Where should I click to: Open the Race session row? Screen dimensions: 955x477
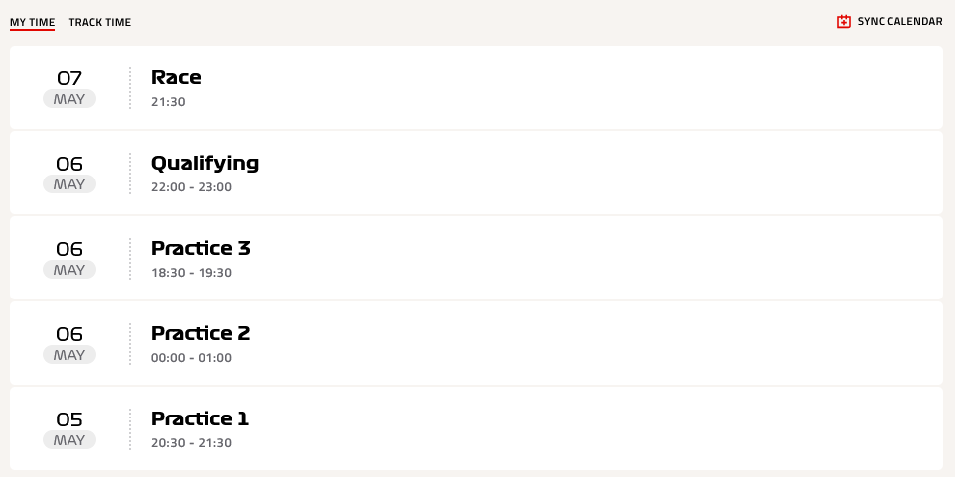click(477, 87)
